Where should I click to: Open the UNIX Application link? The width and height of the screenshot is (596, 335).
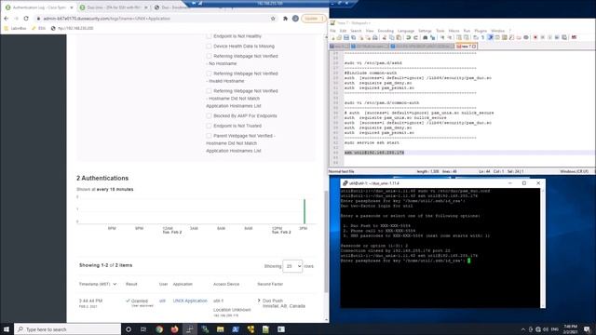(x=190, y=301)
